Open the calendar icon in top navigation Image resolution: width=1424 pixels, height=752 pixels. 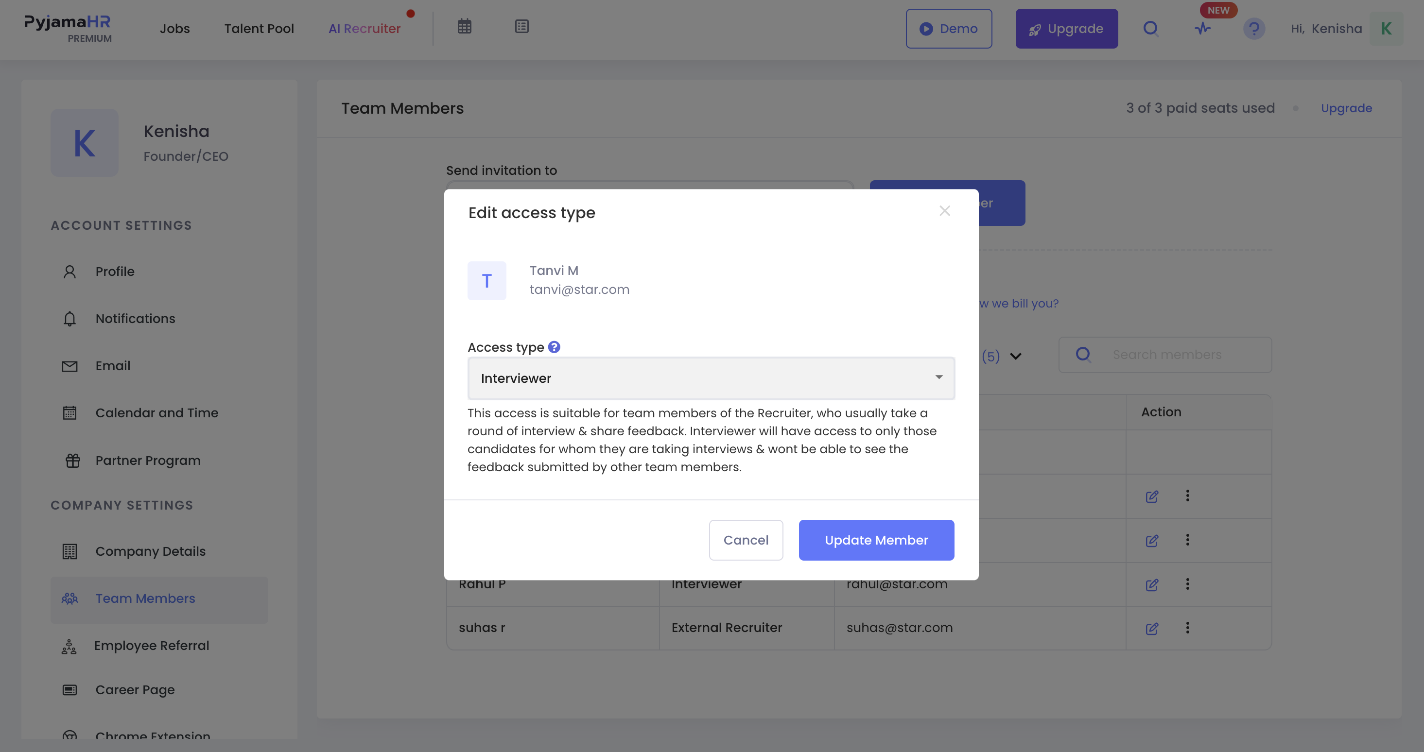464,27
